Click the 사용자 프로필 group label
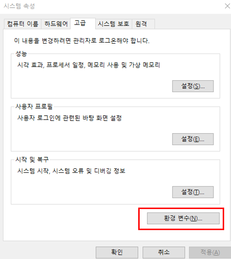This screenshot has width=231, height=259. click(x=34, y=107)
